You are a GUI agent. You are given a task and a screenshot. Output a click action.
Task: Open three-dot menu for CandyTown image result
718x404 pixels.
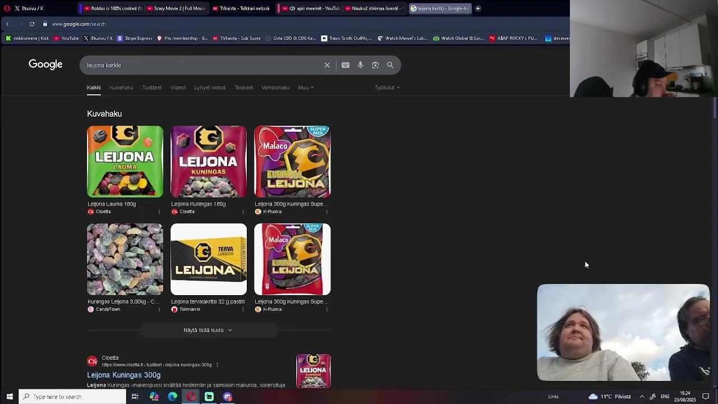click(159, 309)
